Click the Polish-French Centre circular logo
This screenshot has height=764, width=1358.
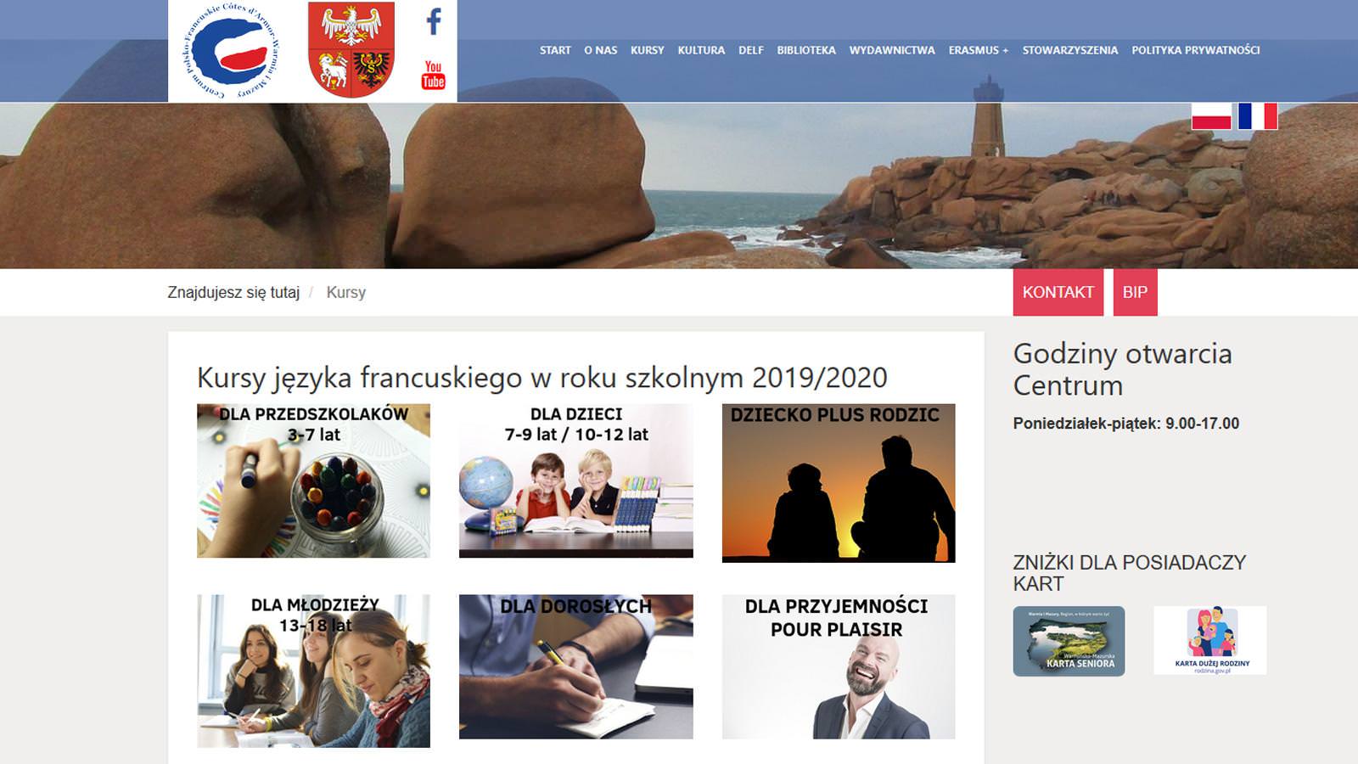pos(230,51)
